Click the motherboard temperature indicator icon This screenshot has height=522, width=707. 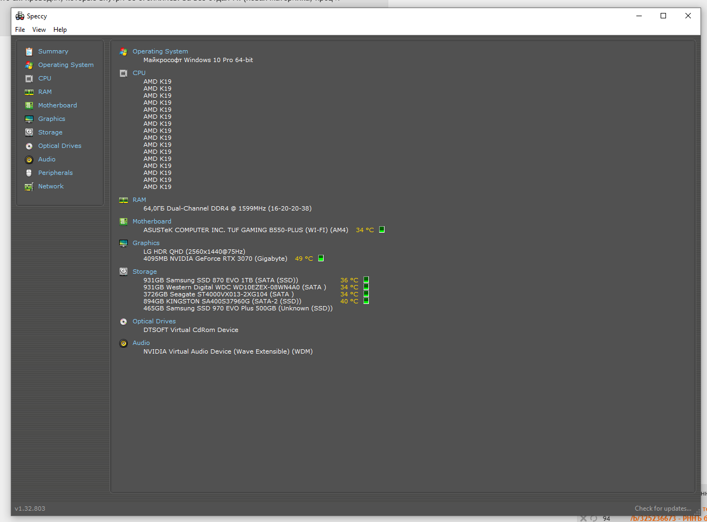pos(382,229)
